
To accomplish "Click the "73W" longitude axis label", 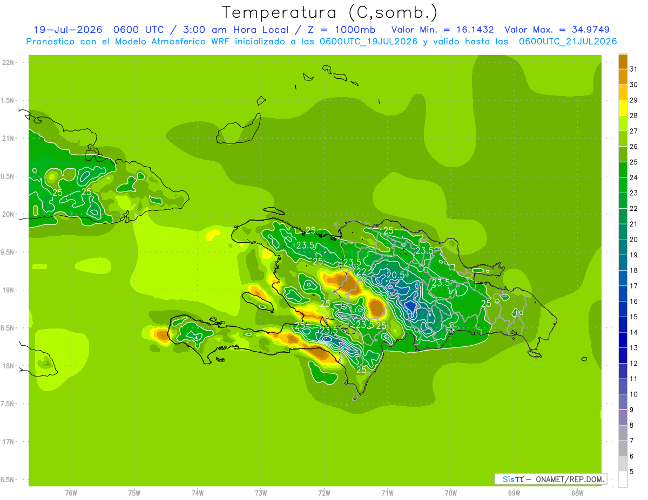I will tap(261, 492).
